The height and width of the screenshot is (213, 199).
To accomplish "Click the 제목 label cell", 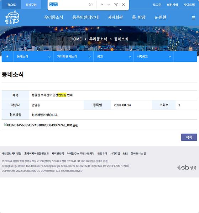I will tap(15, 95).
